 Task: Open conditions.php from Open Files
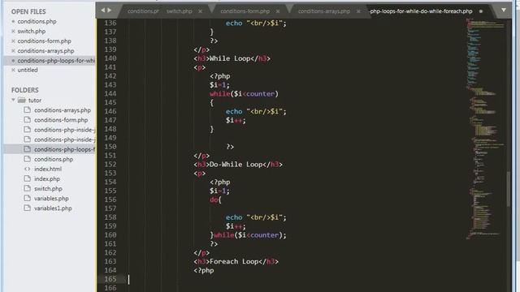pos(37,22)
